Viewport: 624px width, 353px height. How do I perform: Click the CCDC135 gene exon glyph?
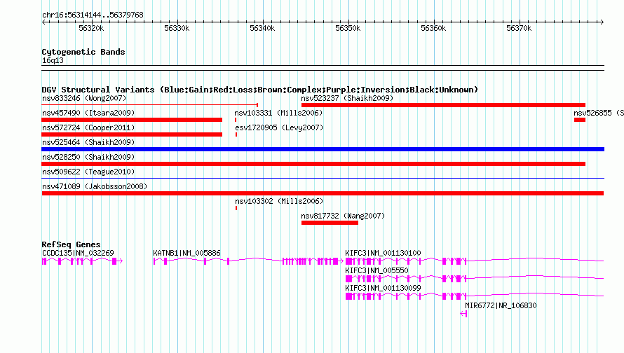tap(82, 261)
